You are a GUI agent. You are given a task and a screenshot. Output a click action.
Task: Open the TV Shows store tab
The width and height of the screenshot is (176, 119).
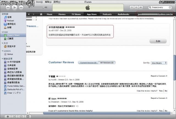[76, 14]
